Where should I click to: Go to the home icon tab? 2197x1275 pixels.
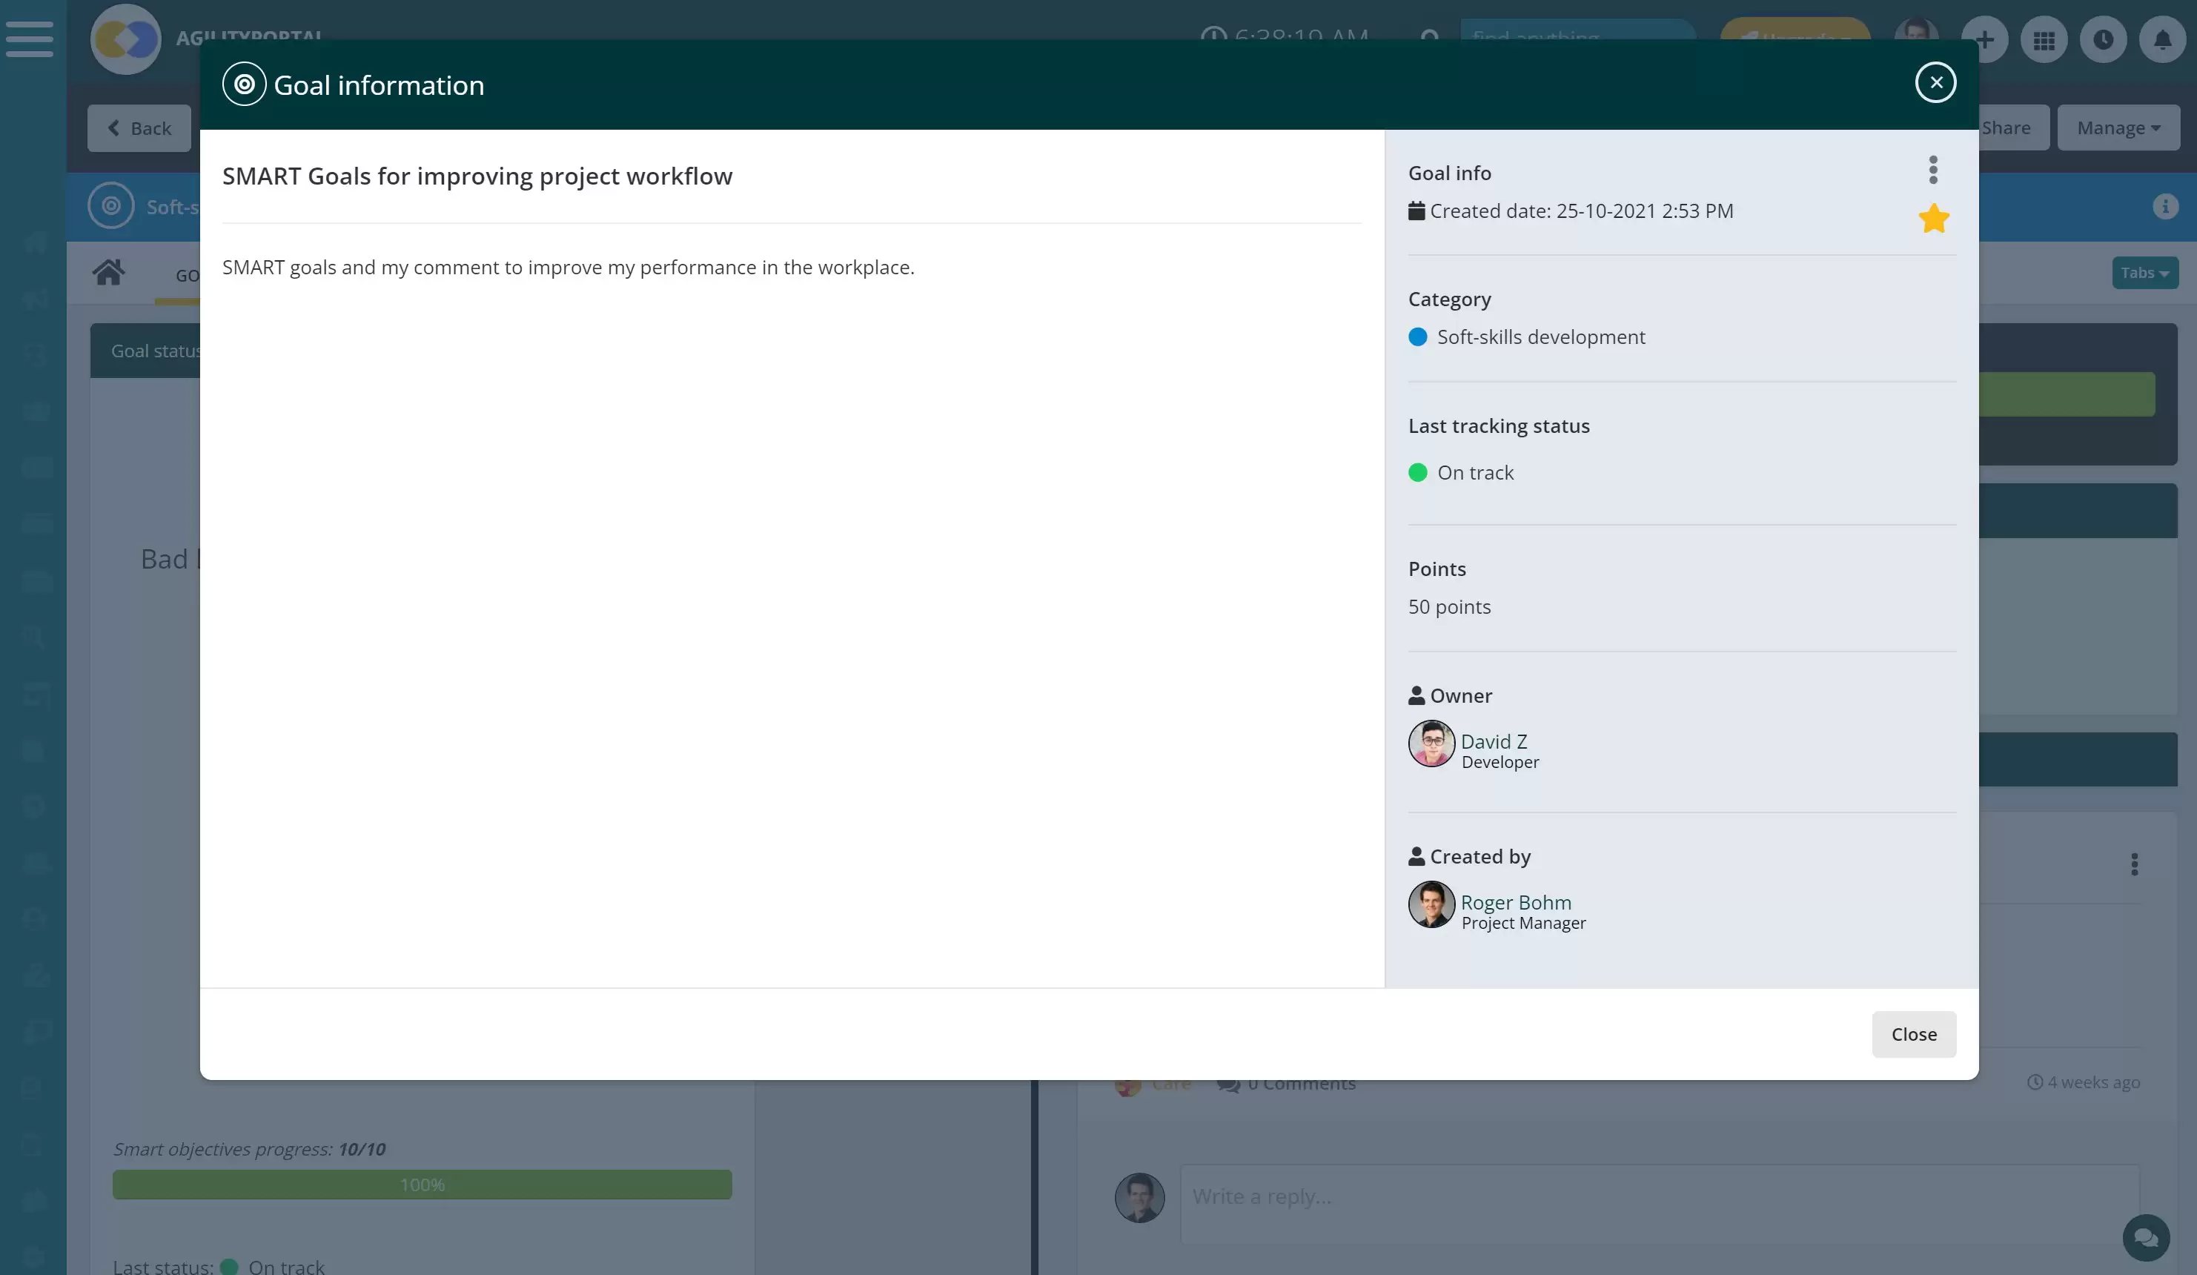click(109, 273)
